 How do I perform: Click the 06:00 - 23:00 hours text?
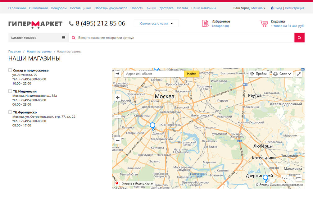point(22,104)
